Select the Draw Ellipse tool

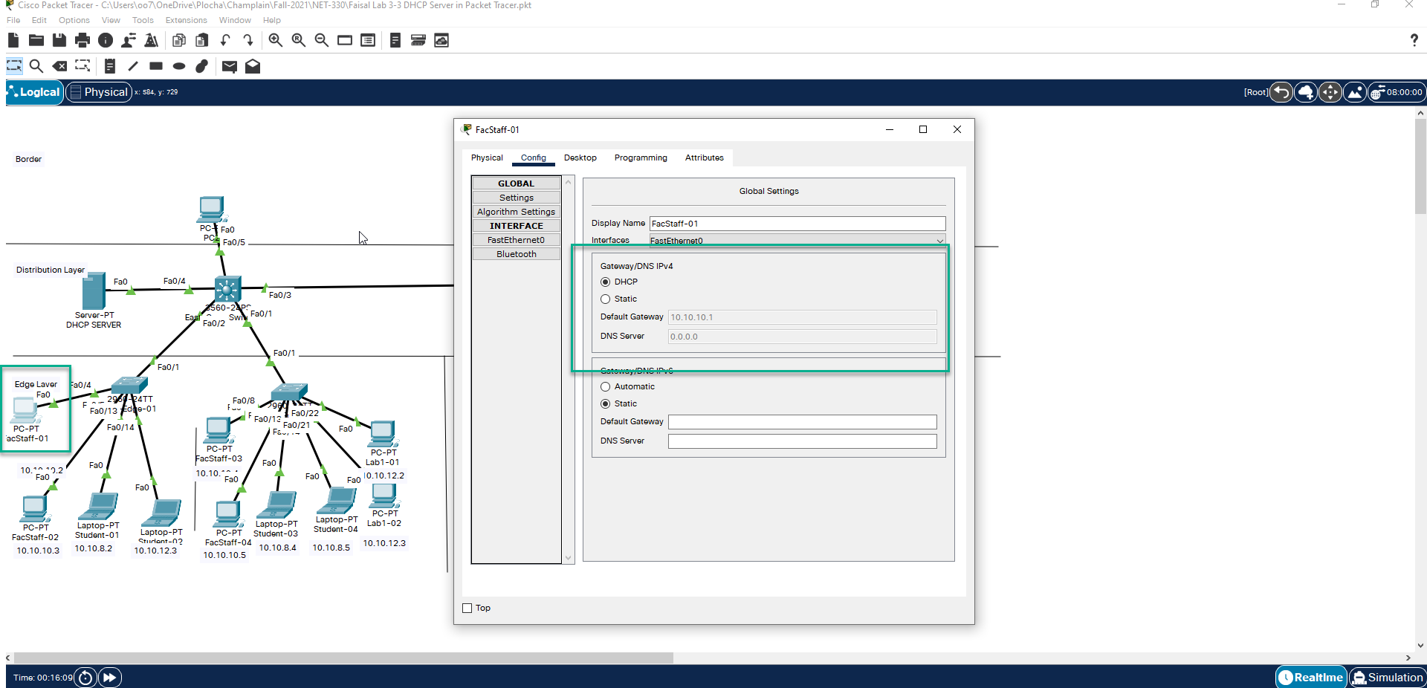tap(179, 66)
